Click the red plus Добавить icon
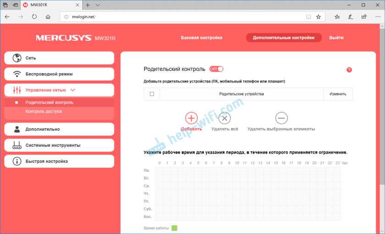 [x=191, y=118]
